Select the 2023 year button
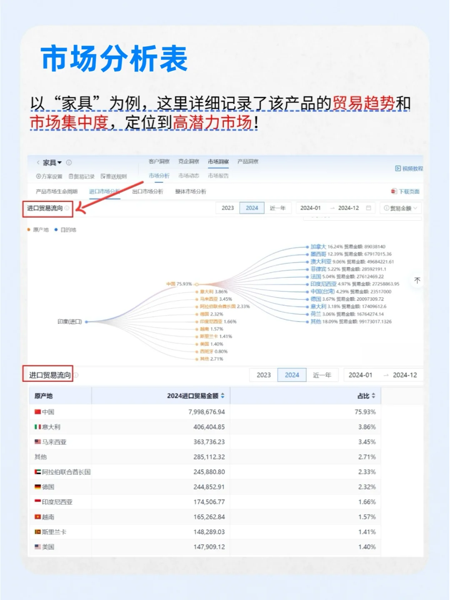This screenshot has height=600, width=450. click(x=227, y=207)
